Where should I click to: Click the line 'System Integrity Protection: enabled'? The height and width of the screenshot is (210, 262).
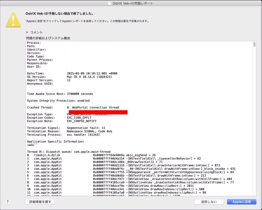coord(58,101)
